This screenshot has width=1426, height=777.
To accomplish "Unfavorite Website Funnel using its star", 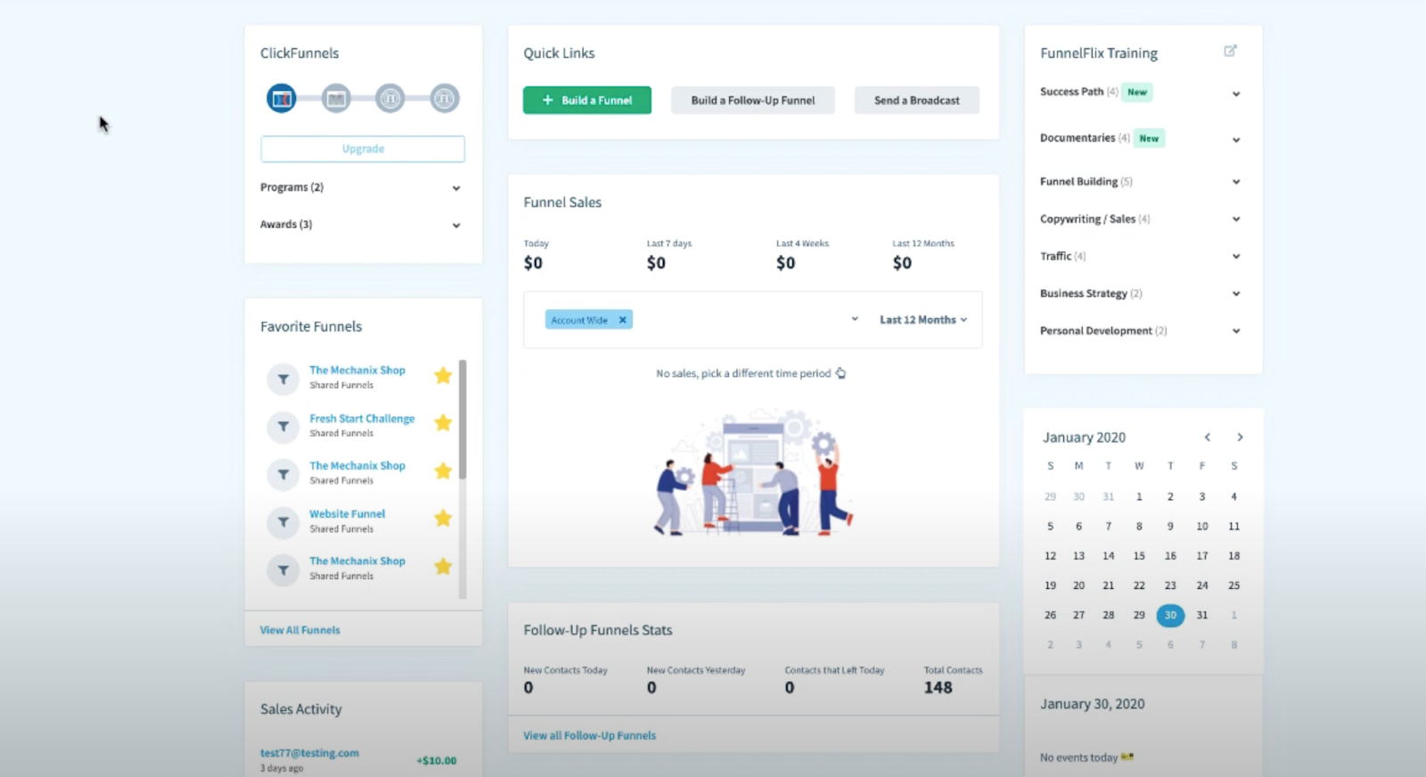I will coord(443,519).
